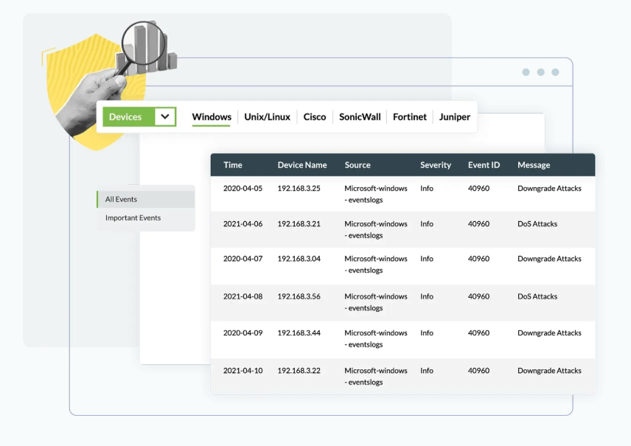Click device name 192.168.3.25
Image resolution: width=631 pixels, height=446 pixels.
pyautogui.click(x=299, y=189)
